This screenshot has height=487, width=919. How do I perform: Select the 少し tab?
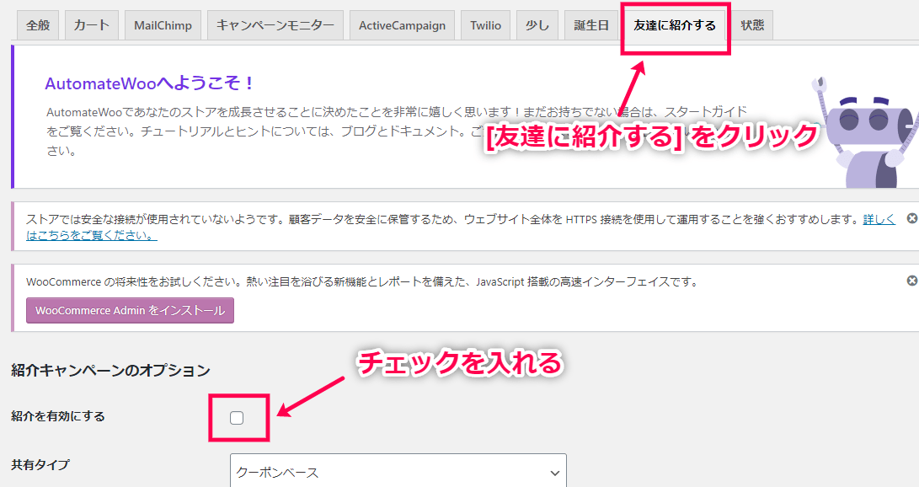(x=537, y=25)
